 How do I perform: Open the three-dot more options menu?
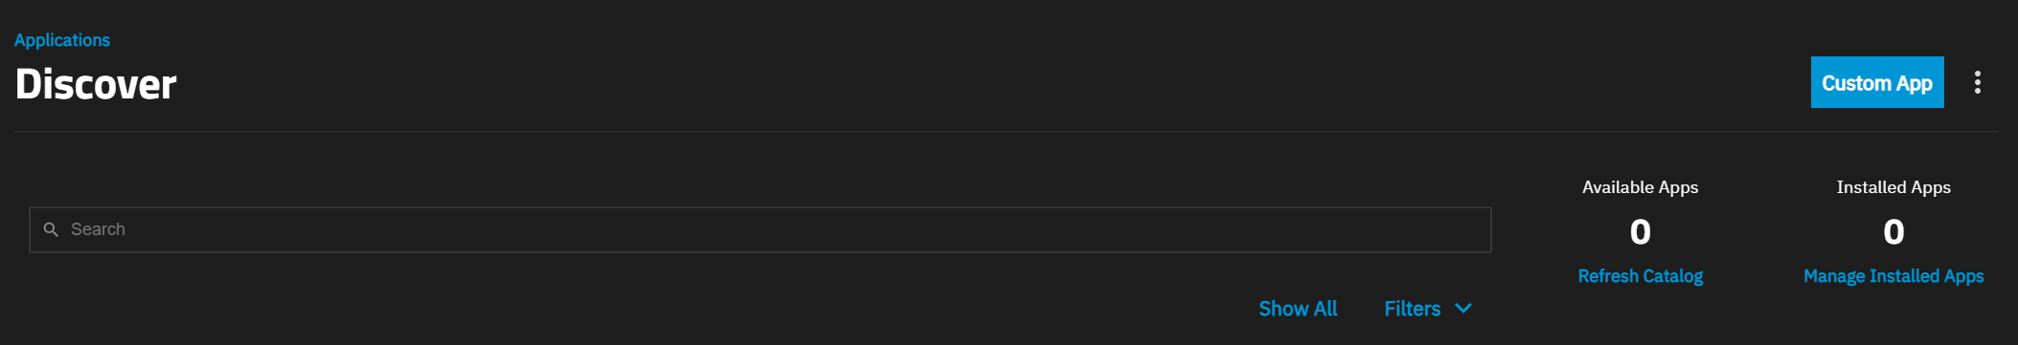point(1977,82)
